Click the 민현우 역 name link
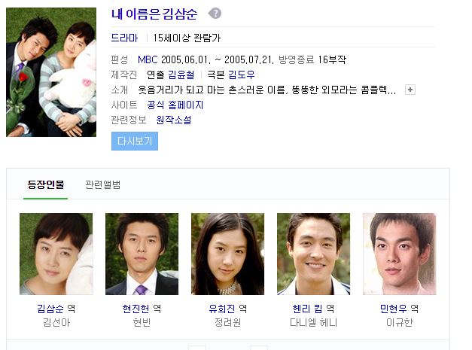Screen dimensions: 472x350 [399, 309]
